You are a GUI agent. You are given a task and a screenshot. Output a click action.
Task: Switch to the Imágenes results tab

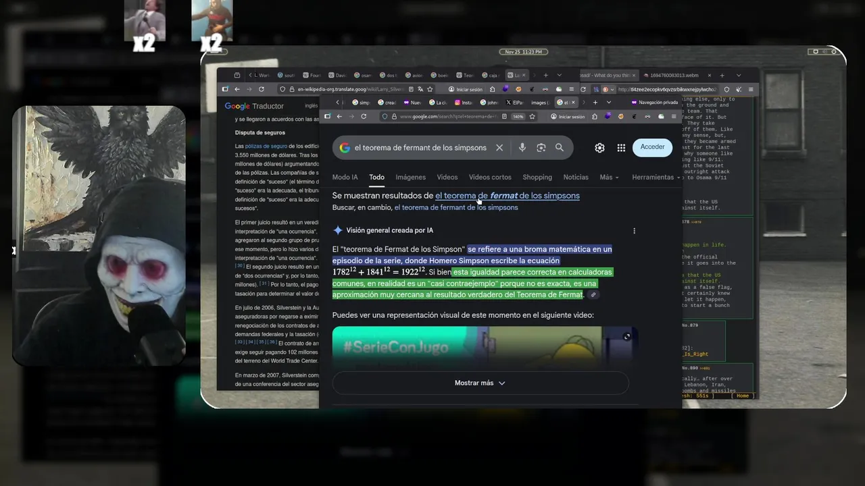point(410,178)
